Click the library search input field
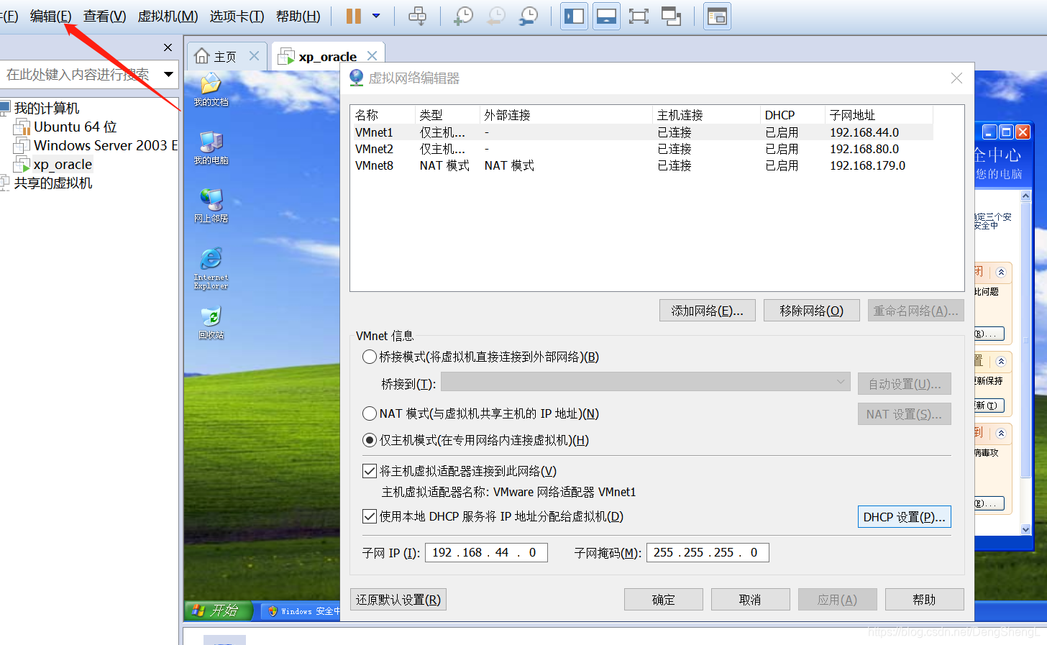The height and width of the screenshot is (645, 1047). pos(79,74)
